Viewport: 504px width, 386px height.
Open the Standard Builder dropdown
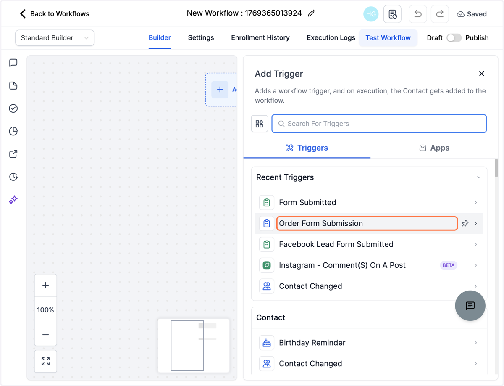(55, 38)
